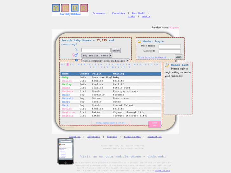
Task: Select letter M in the alphabet index
Action: point(129,64)
